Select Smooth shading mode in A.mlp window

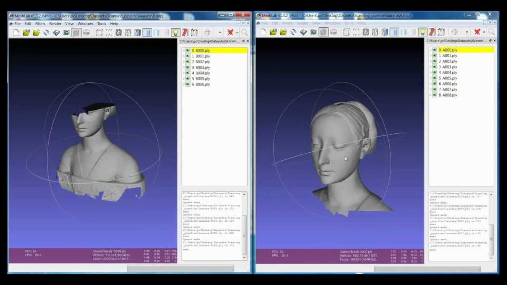(404, 32)
